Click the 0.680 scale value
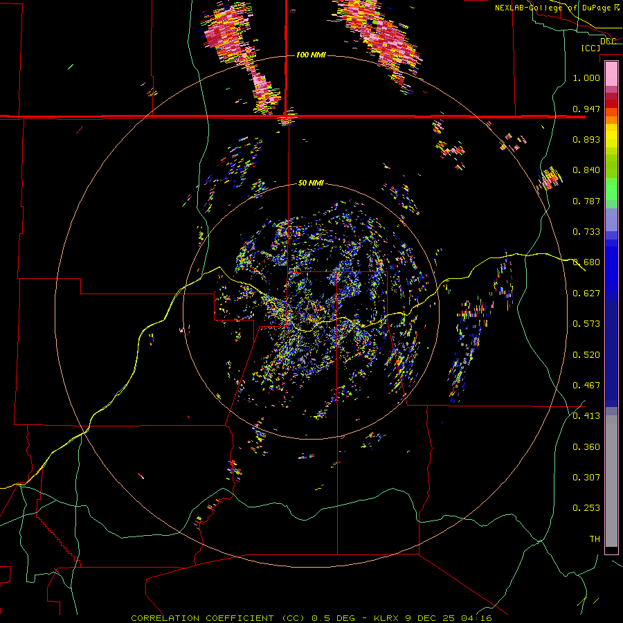Viewport: 623px width, 623px height. tap(586, 262)
